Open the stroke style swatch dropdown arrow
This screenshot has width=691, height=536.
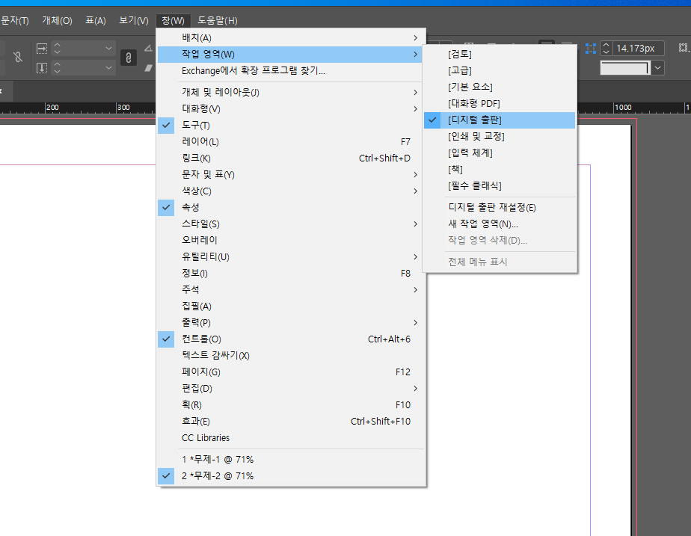(x=657, y=68)
